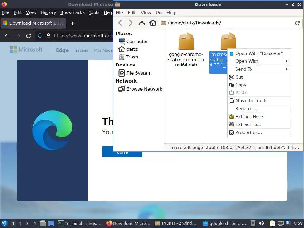Click show desktop icon in taskbar

point(51,223)
